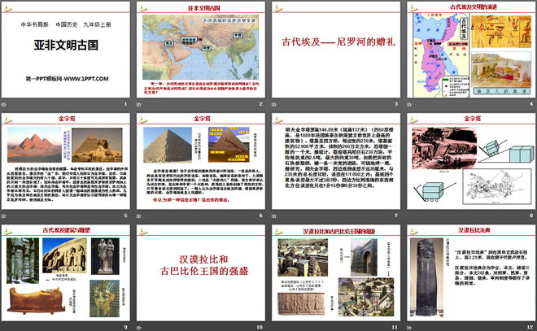Viewport: 537px width, 331px height.
Task: Select slide 5 thumbnail with pyramids and sphinx photos
Action: tap(65, 161)
